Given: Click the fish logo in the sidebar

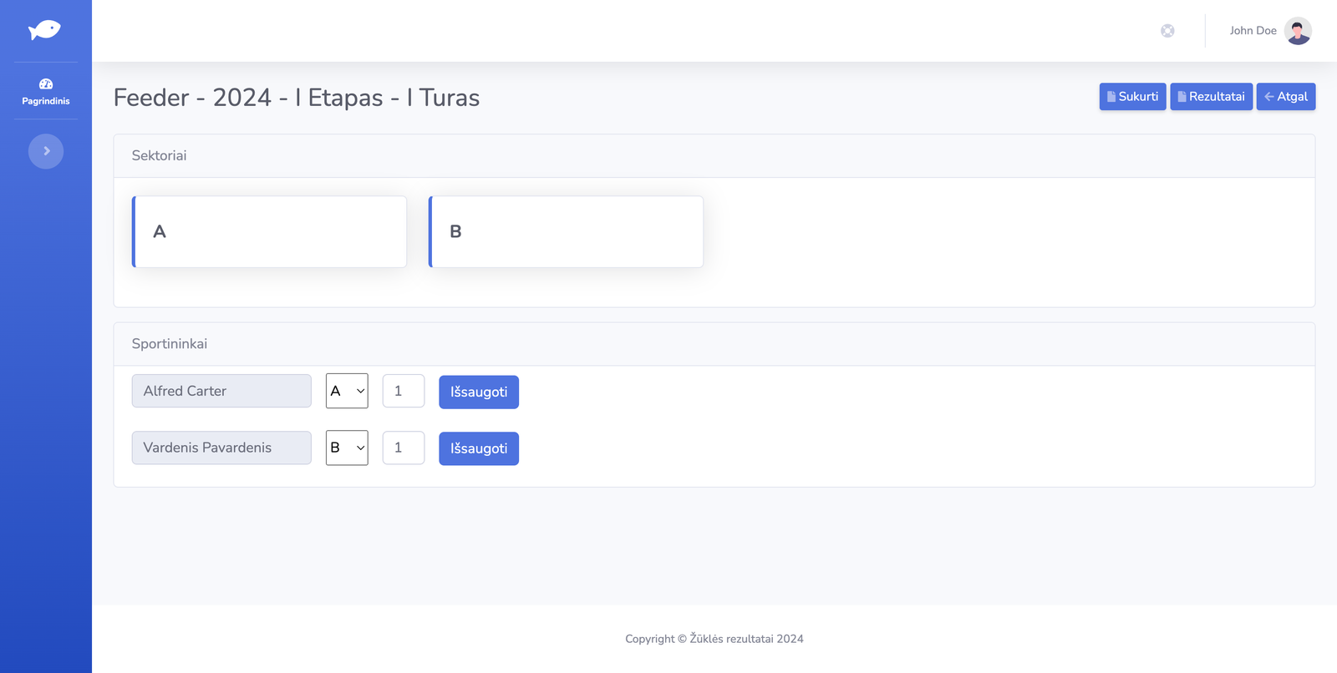Looking at the screenshot, I should [x=44, y=31].
